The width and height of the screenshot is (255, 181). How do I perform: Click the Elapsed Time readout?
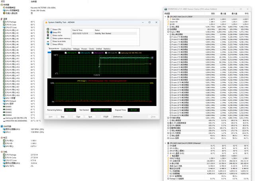tap(133, 110)
